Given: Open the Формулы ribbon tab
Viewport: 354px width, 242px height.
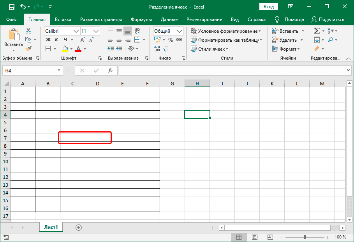Looking at the screenshot, I should pyautogui.click(x=141, y=19).
